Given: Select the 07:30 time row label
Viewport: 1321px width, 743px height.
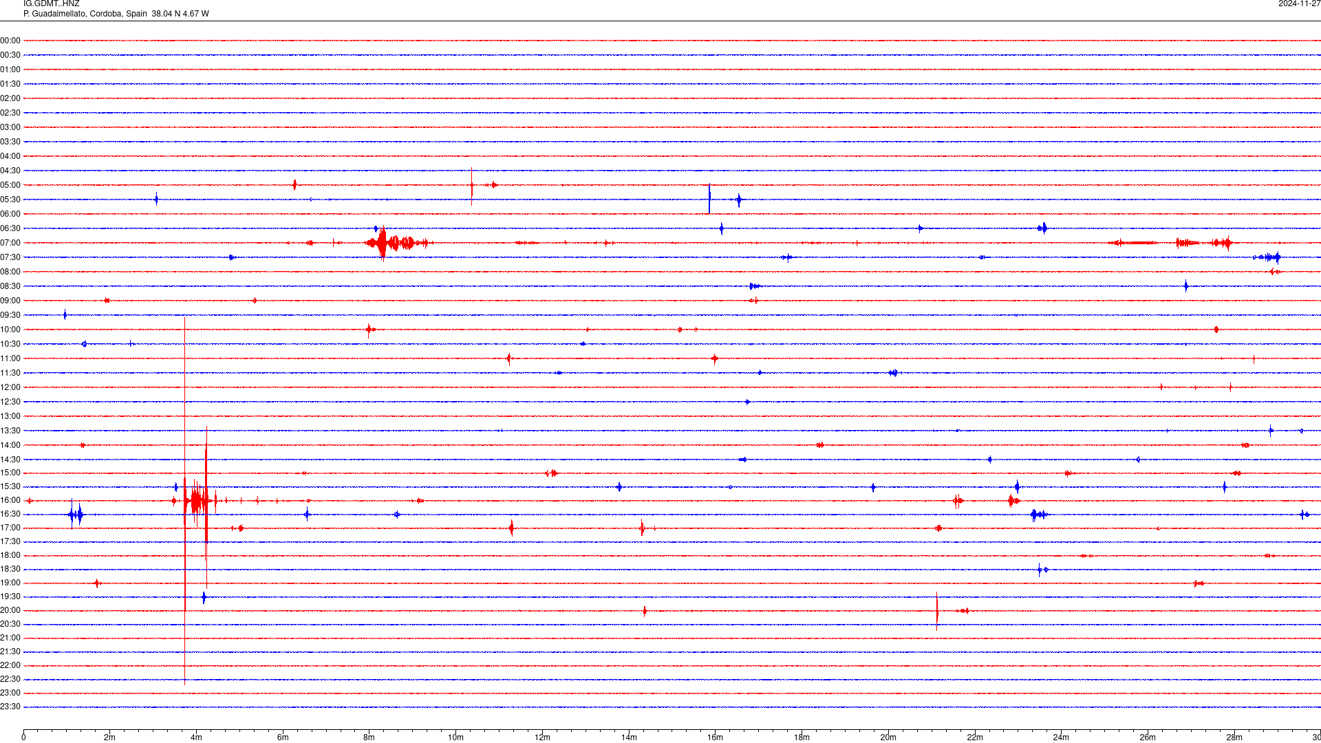Looking at the screenshot, I should pos(10,257).
